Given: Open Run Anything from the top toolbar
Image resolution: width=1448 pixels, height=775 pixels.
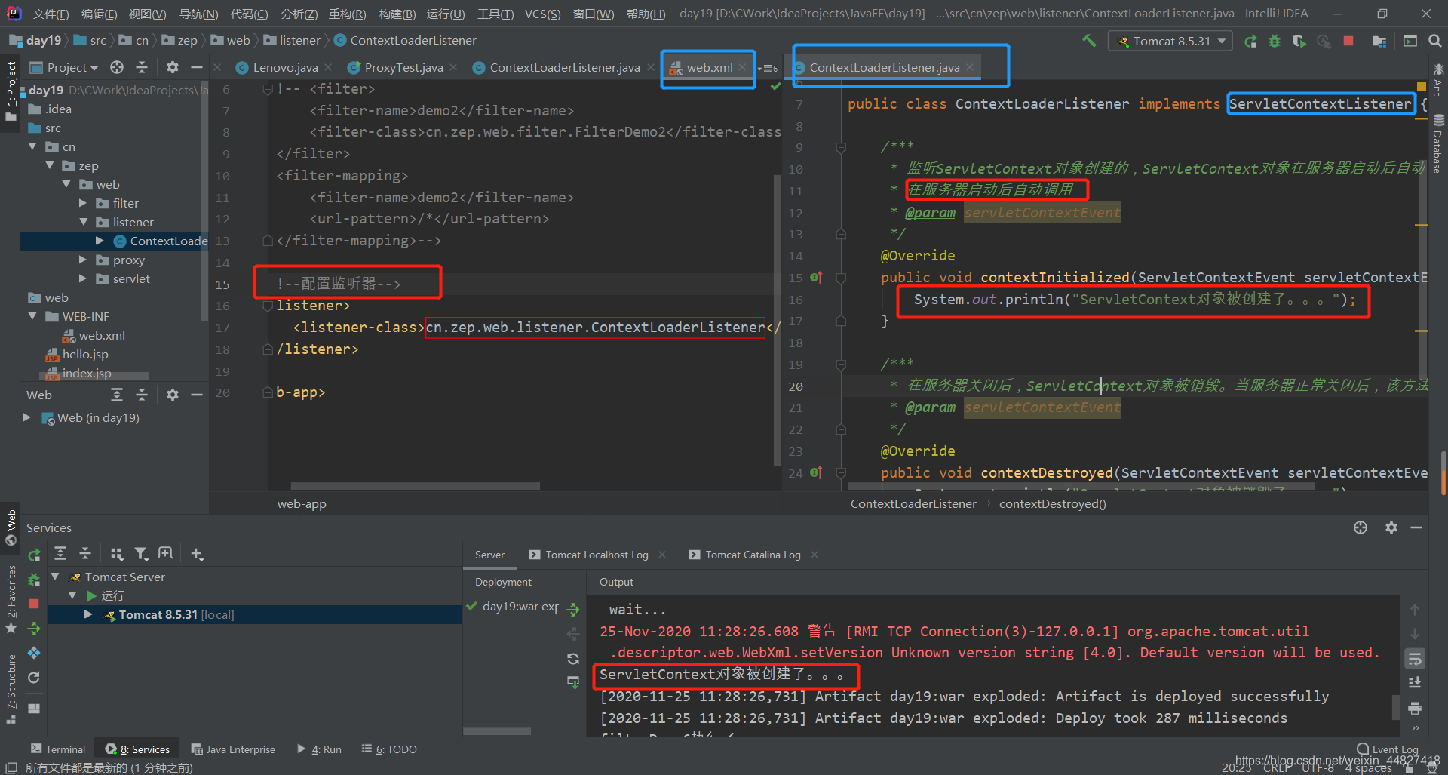Looking at the screenshot, I should 1410,42.
